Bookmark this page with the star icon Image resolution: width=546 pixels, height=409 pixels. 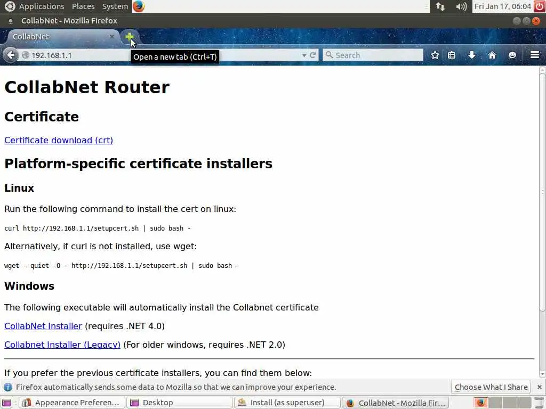pos(435,55)
